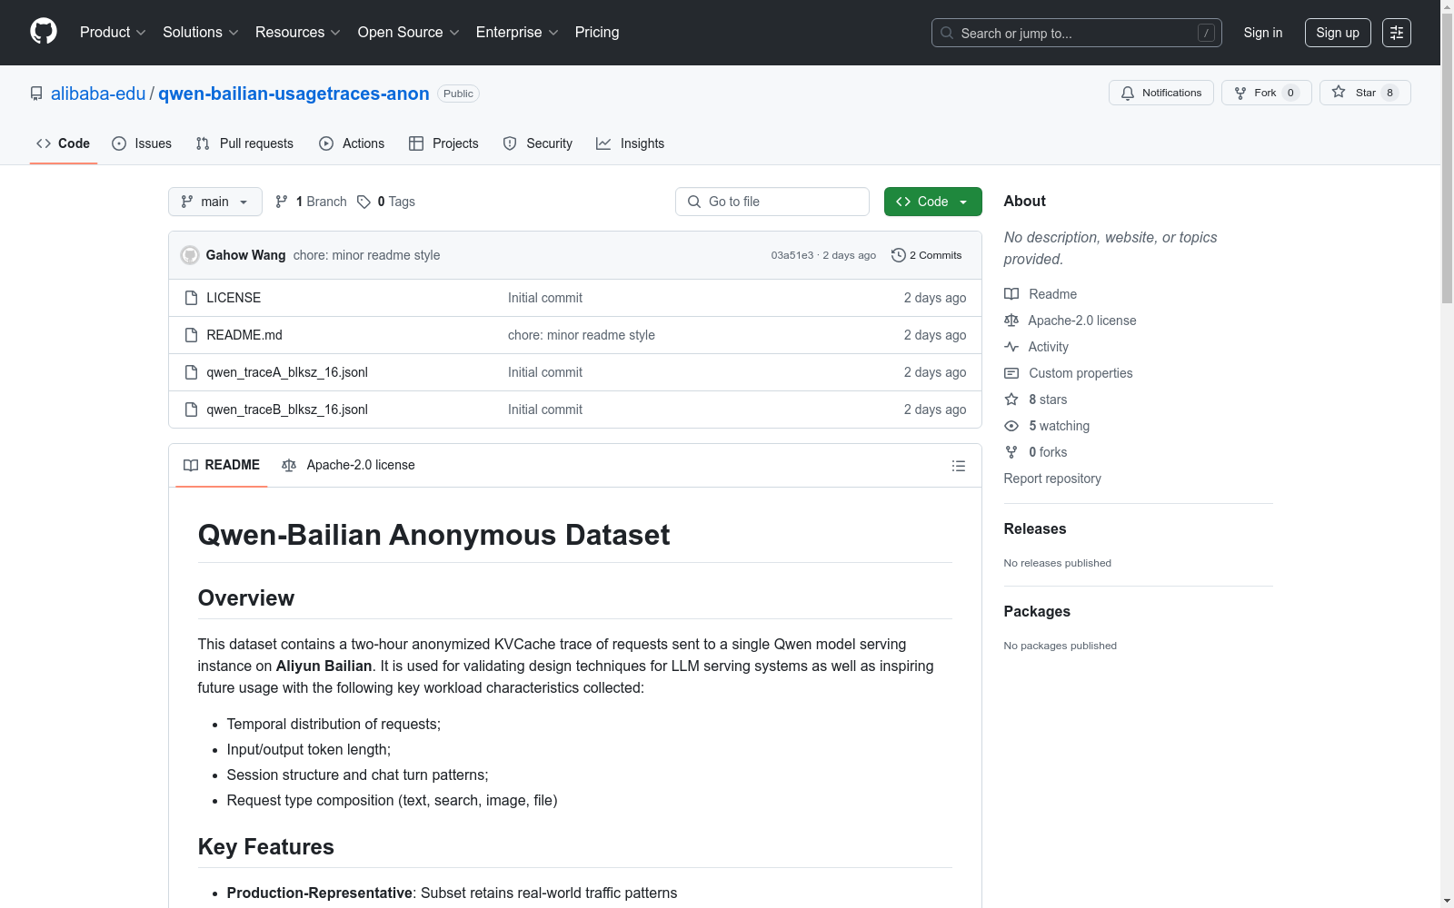Screen dimensions: 1454x908
Task: Open the README.md file
Action: pyautogui.click(x=244, y=335)
